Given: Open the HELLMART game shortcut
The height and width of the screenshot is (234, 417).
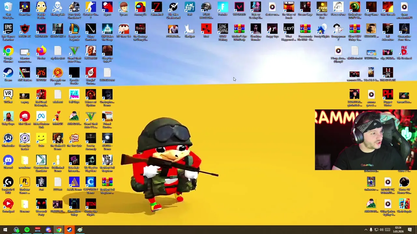Looking at the screenshot, I should [x=91, y=52].
